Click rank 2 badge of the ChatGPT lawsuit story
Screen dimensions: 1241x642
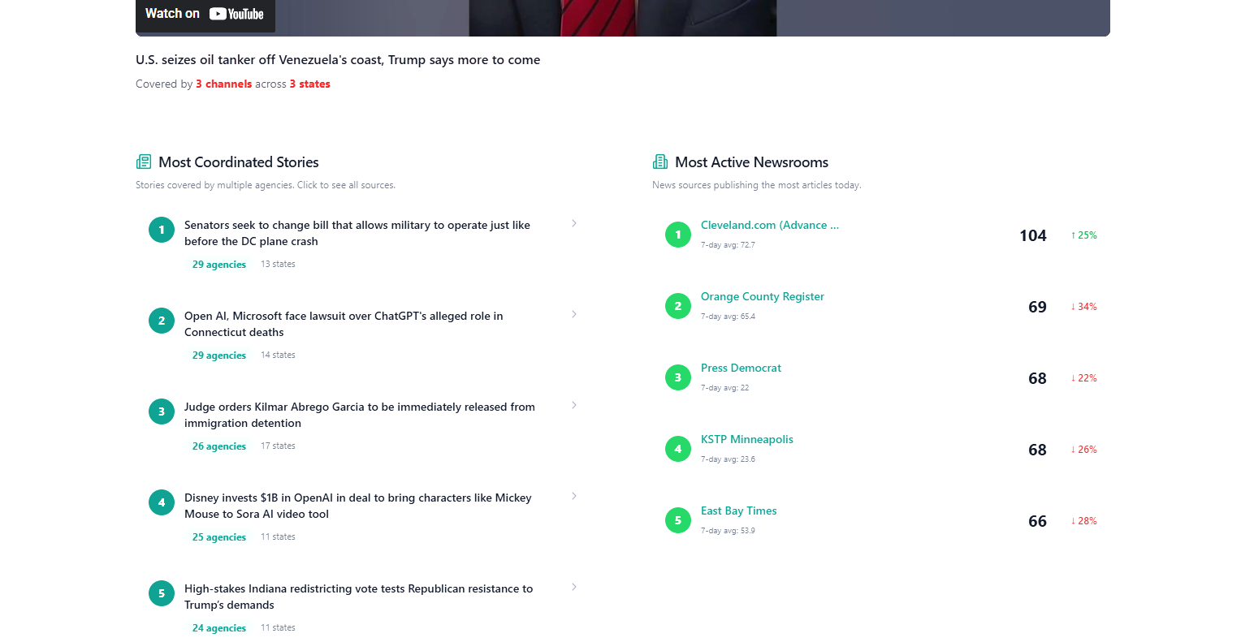162,321
